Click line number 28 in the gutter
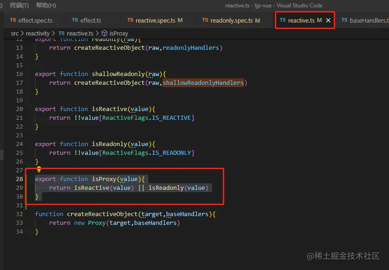This screenshot has height=270, width=389. (19, 179)
